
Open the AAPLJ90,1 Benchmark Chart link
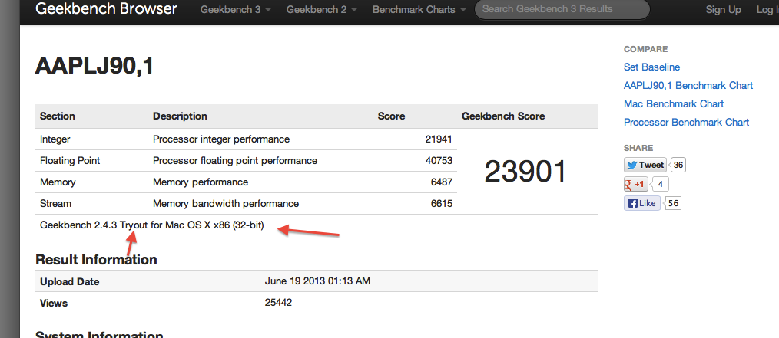pos(688,85)
